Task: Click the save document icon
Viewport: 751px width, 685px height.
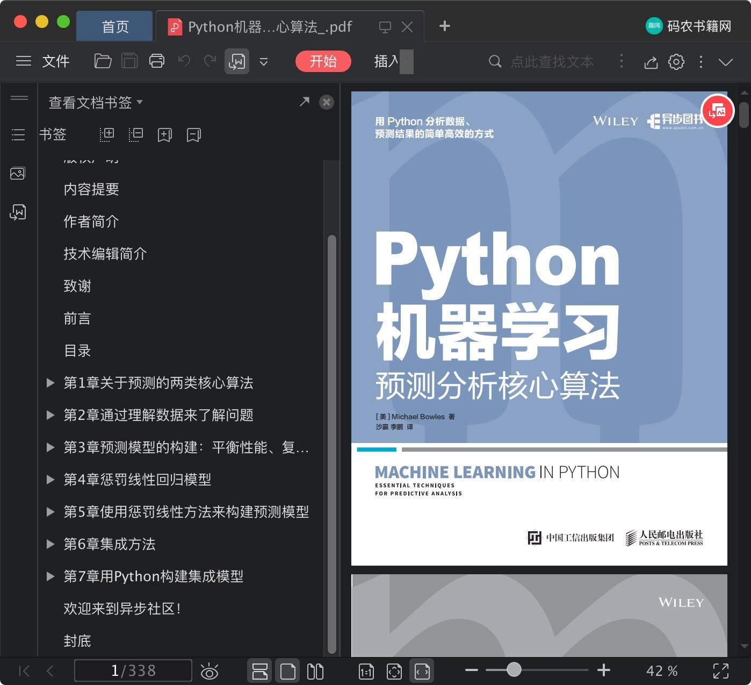Action: coord(129,61)
